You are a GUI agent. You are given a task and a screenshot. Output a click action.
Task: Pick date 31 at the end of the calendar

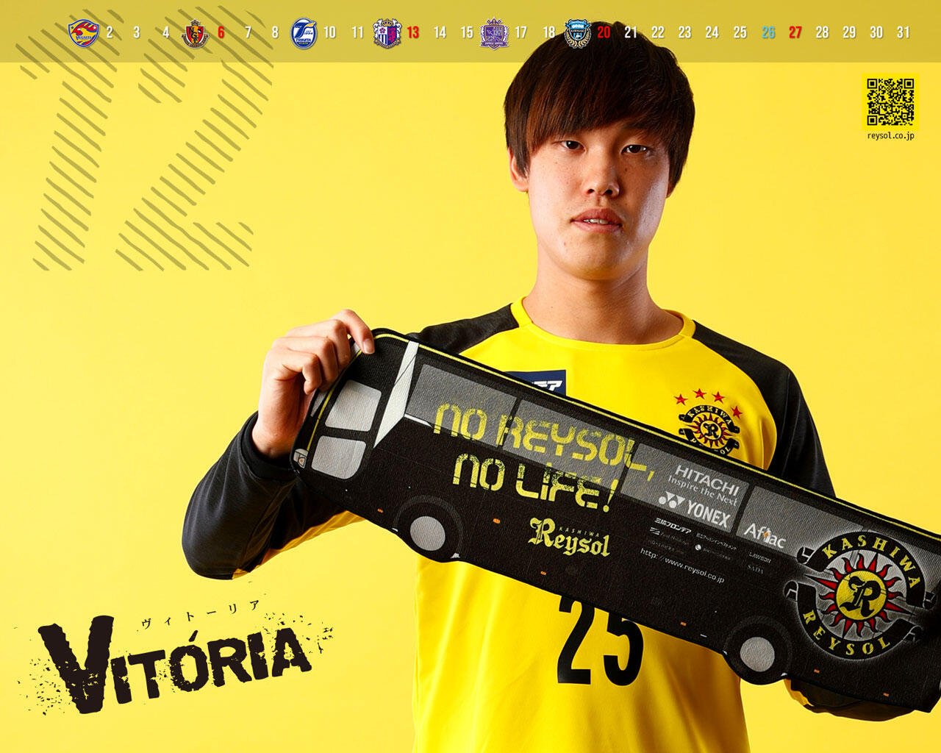[x=903, y=32]
